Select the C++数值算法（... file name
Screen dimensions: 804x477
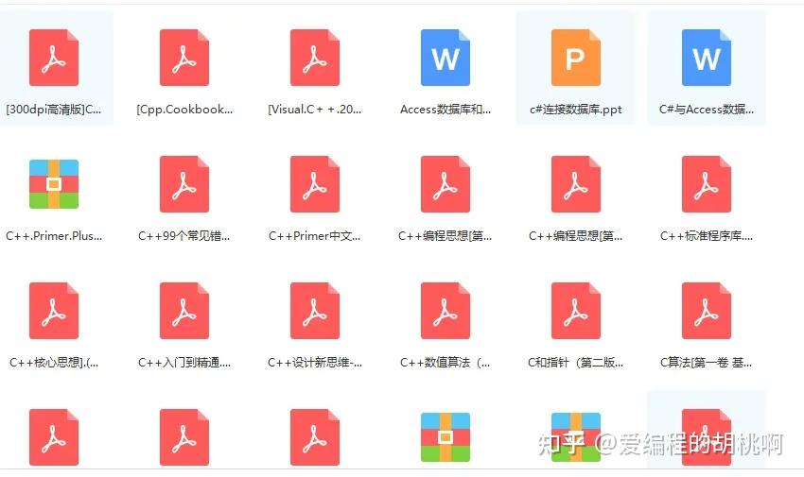(446, 363)
